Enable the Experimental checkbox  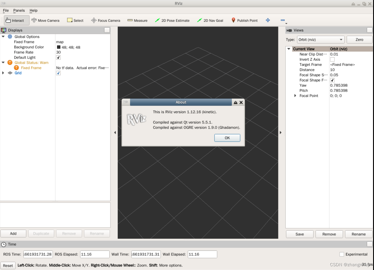point(342,254)
